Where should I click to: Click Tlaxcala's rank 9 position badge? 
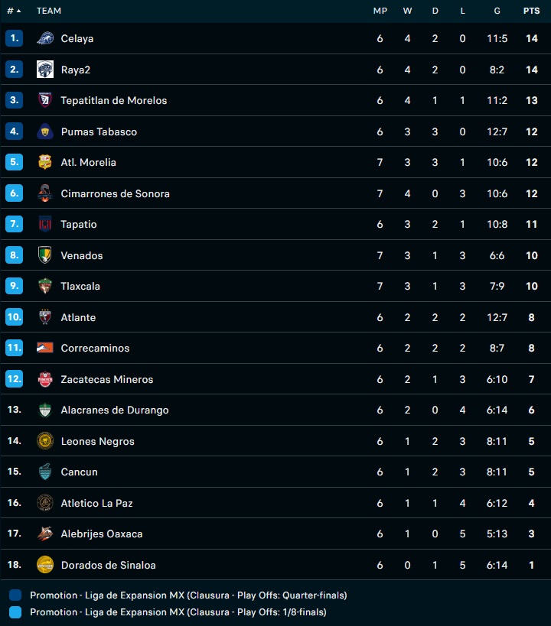[14, 286]
